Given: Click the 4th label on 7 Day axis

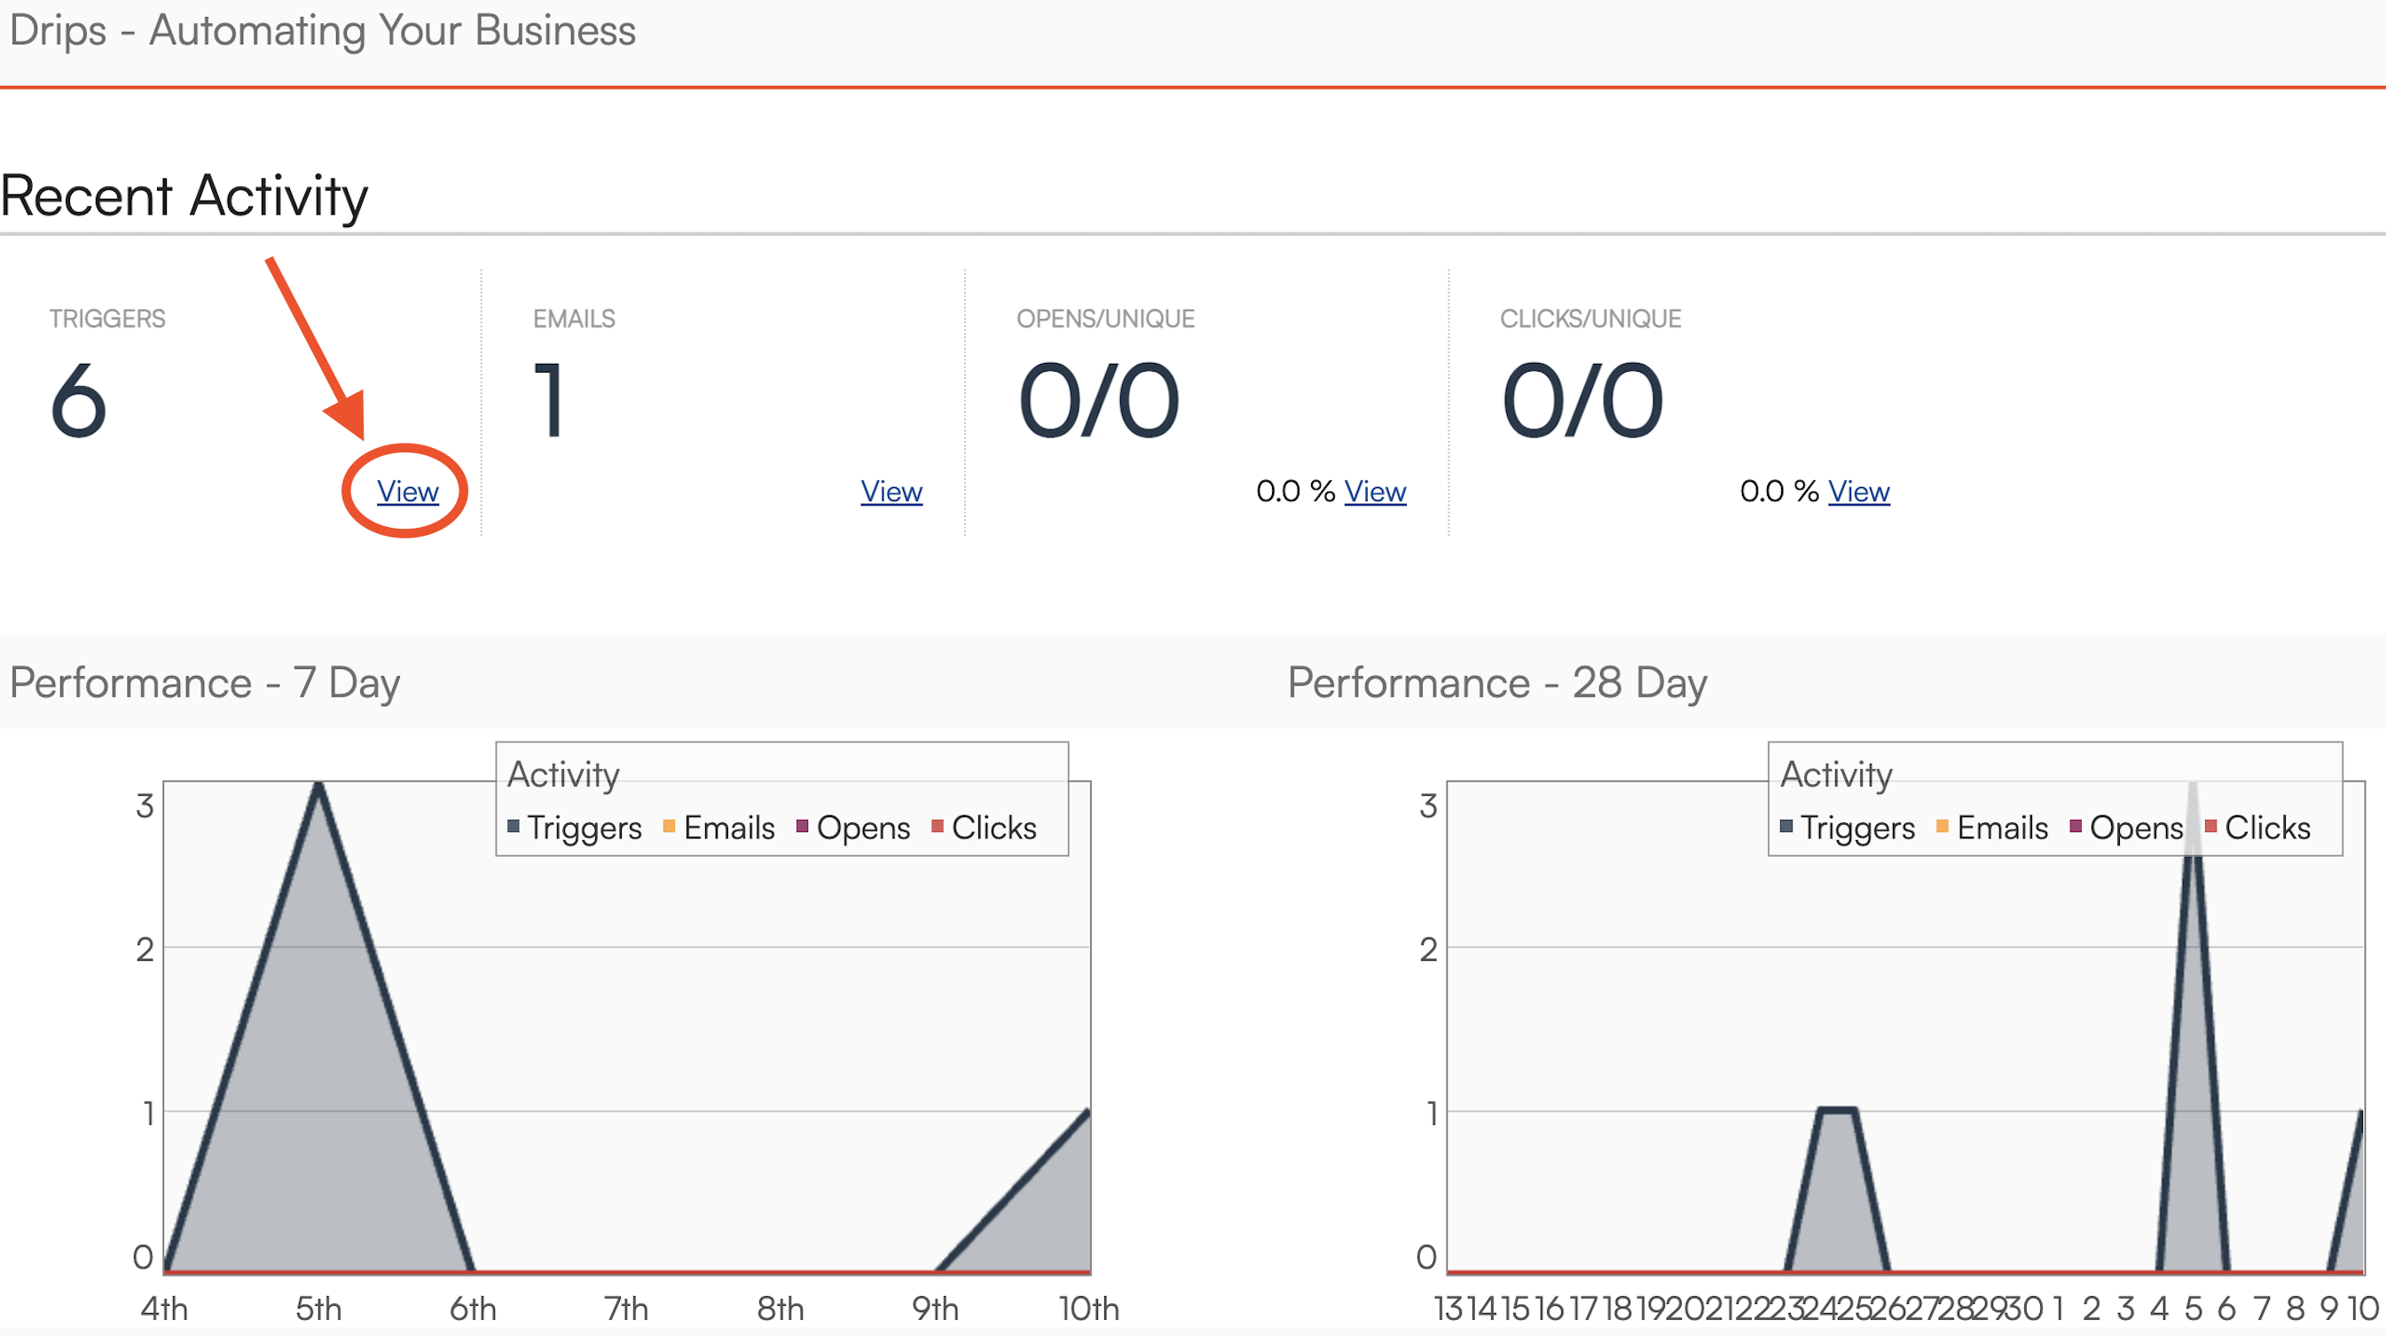Looking at the screenshot, I should (x=164, y=1308).
